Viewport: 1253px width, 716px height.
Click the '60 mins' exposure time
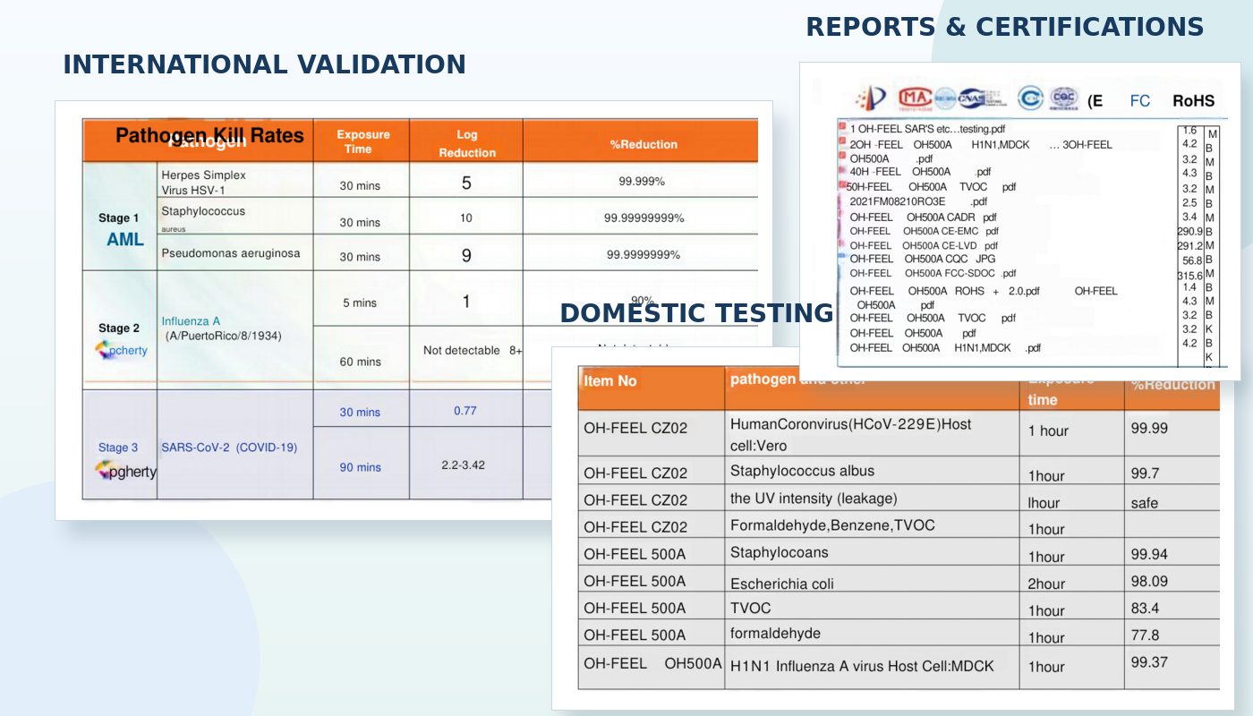pos(360,362)
